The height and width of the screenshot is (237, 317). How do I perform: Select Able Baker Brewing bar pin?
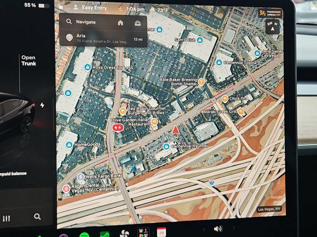click(x=201, y=82)
